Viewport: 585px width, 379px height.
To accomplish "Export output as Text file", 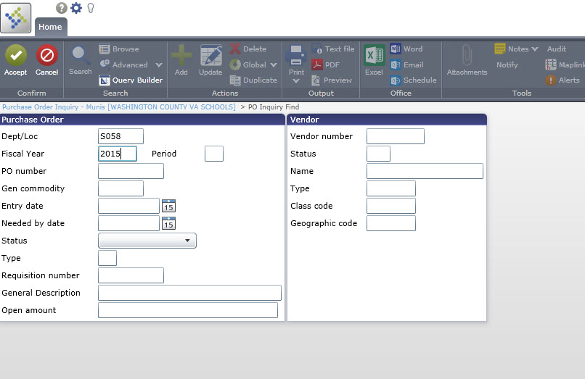I will 333,49.
